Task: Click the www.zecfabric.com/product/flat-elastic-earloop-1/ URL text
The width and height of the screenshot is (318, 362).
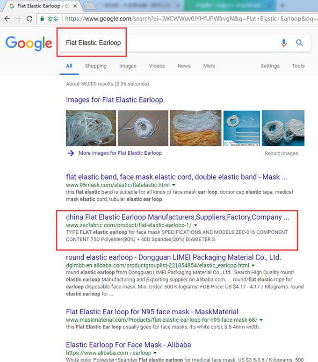Action: [129, 225]
